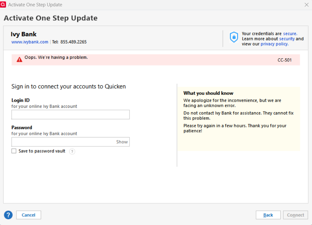The image size is (312, 225).
Task: Click 'Please try again in a few hours' text
Action: (235, 128)
